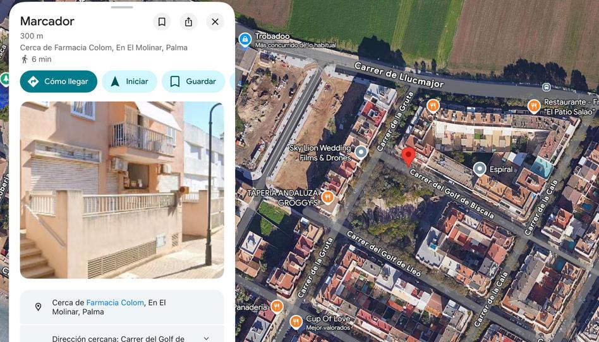This screenshot has width=599, height=342.
Task: Tap the Espiral grey place marker
Action: click(x=480, y=168)
